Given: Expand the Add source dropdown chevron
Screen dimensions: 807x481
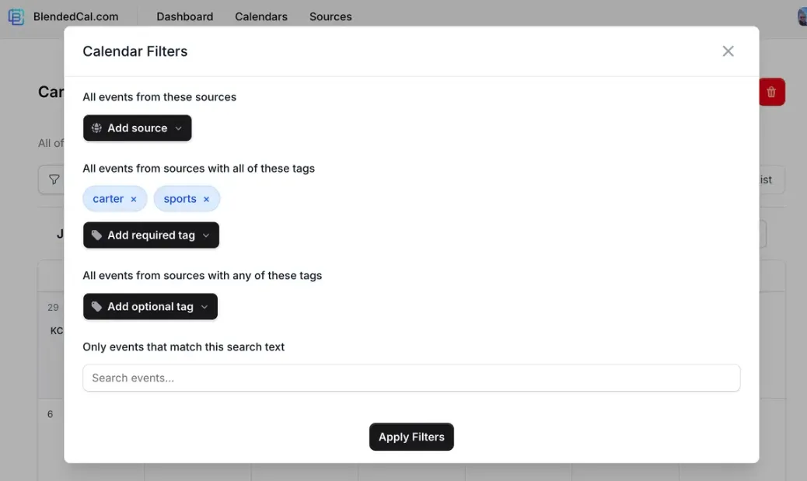Looking at the screenshot, I should [179, 128].
